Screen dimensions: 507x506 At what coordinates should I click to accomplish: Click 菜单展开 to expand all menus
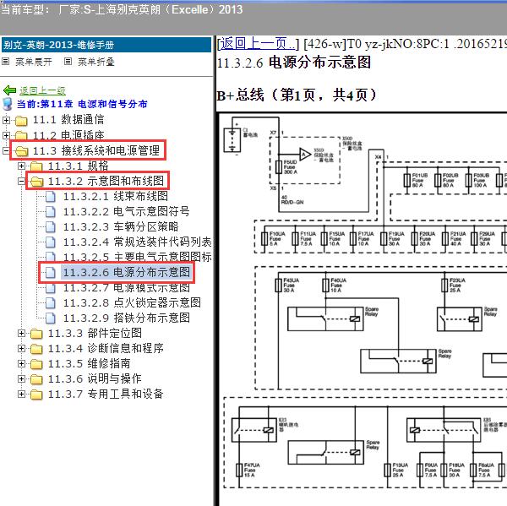click(x=34, y=62)
